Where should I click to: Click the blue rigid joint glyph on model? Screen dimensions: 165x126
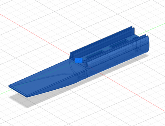coord(79,61)
